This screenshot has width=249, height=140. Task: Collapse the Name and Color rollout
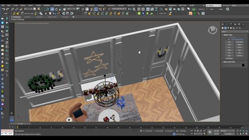[229, 62]
